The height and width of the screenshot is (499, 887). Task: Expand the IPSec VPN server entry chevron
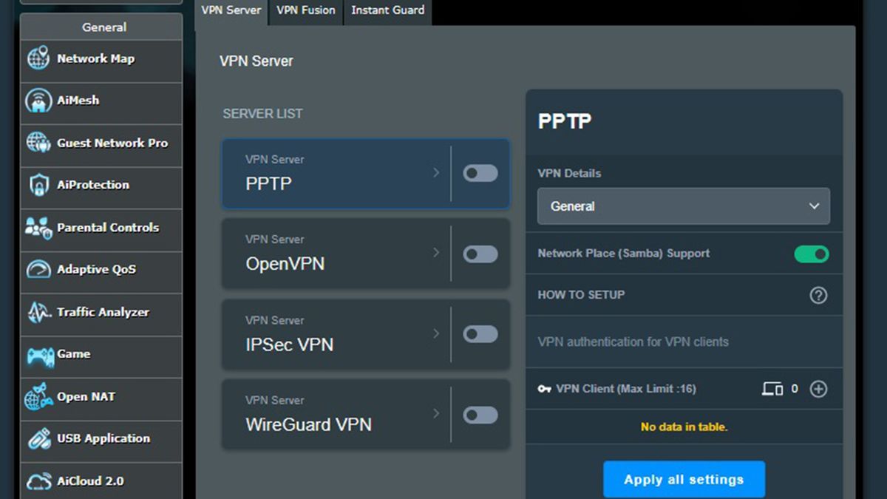(436, 333)
